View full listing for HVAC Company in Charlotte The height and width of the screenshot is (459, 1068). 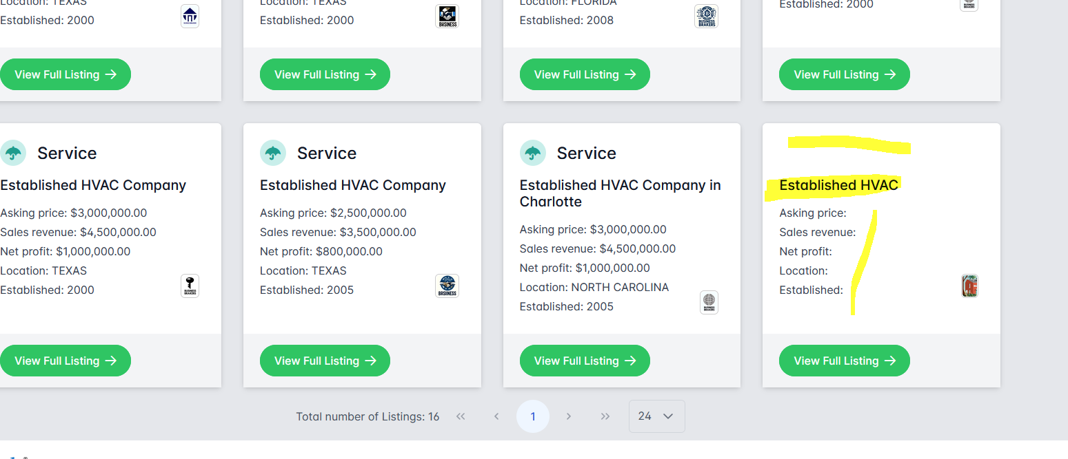pyautogui.click(x=584, y=361)
